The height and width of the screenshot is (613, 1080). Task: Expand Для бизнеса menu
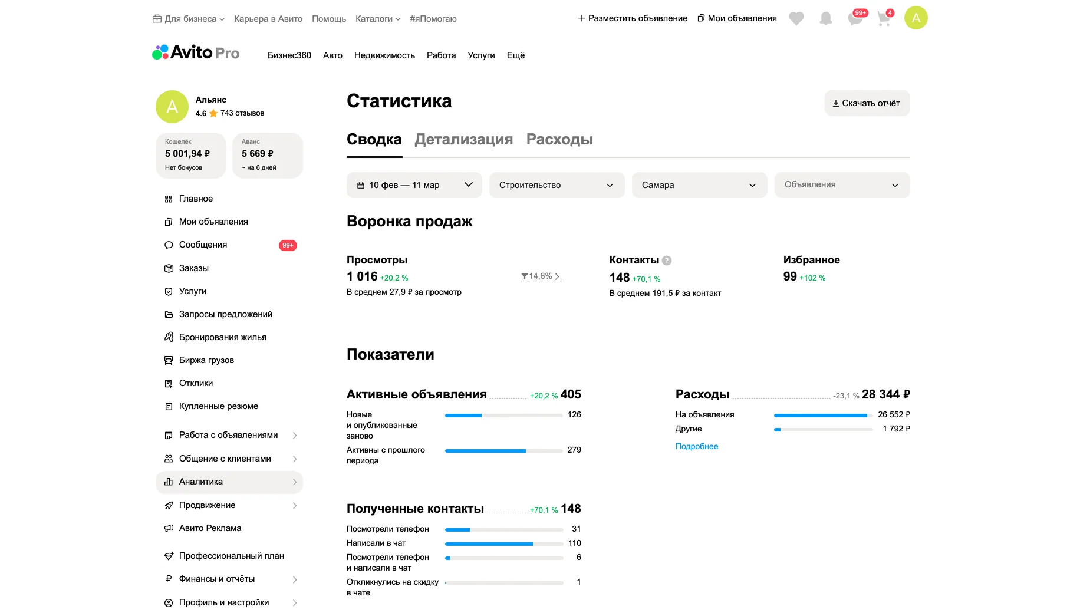click(x=189, y=19)
